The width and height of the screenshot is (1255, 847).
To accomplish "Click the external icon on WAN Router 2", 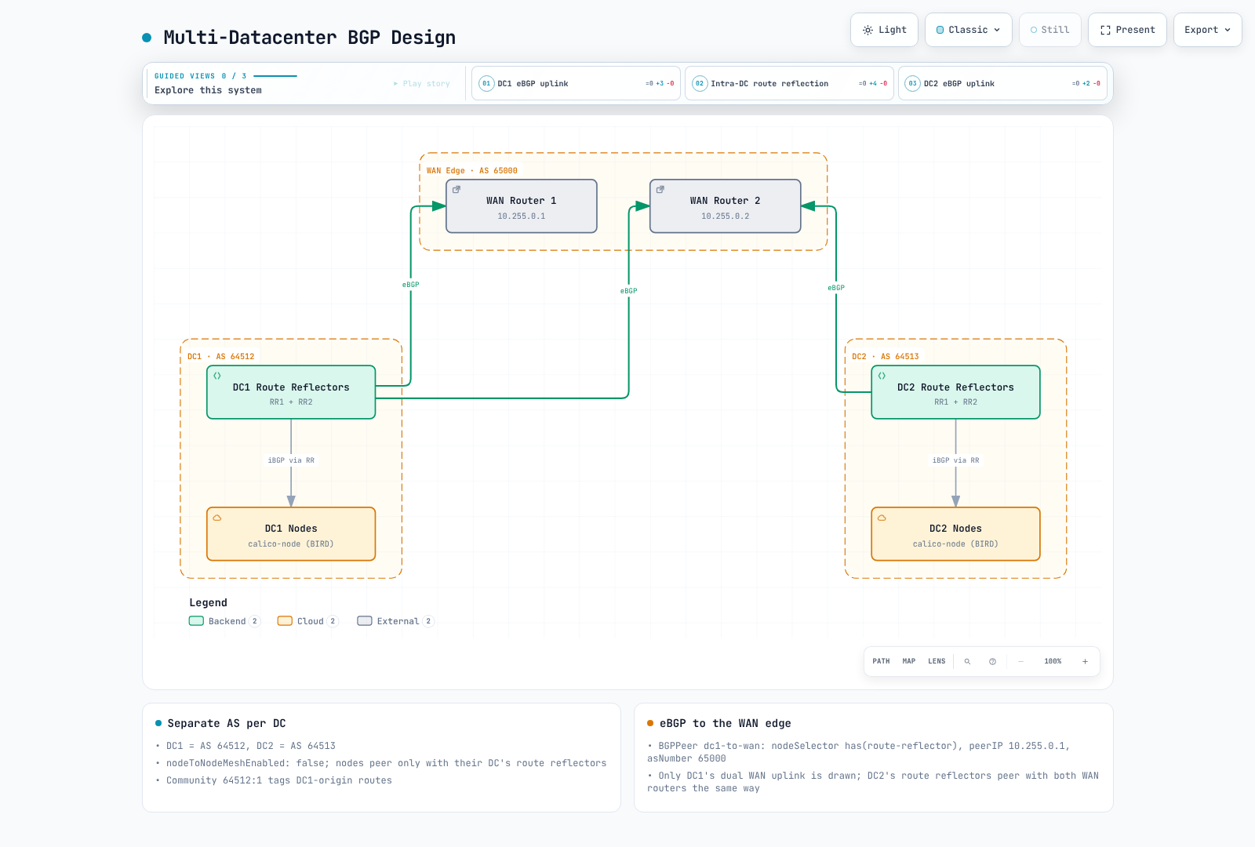I will click(x=660, y=189).
